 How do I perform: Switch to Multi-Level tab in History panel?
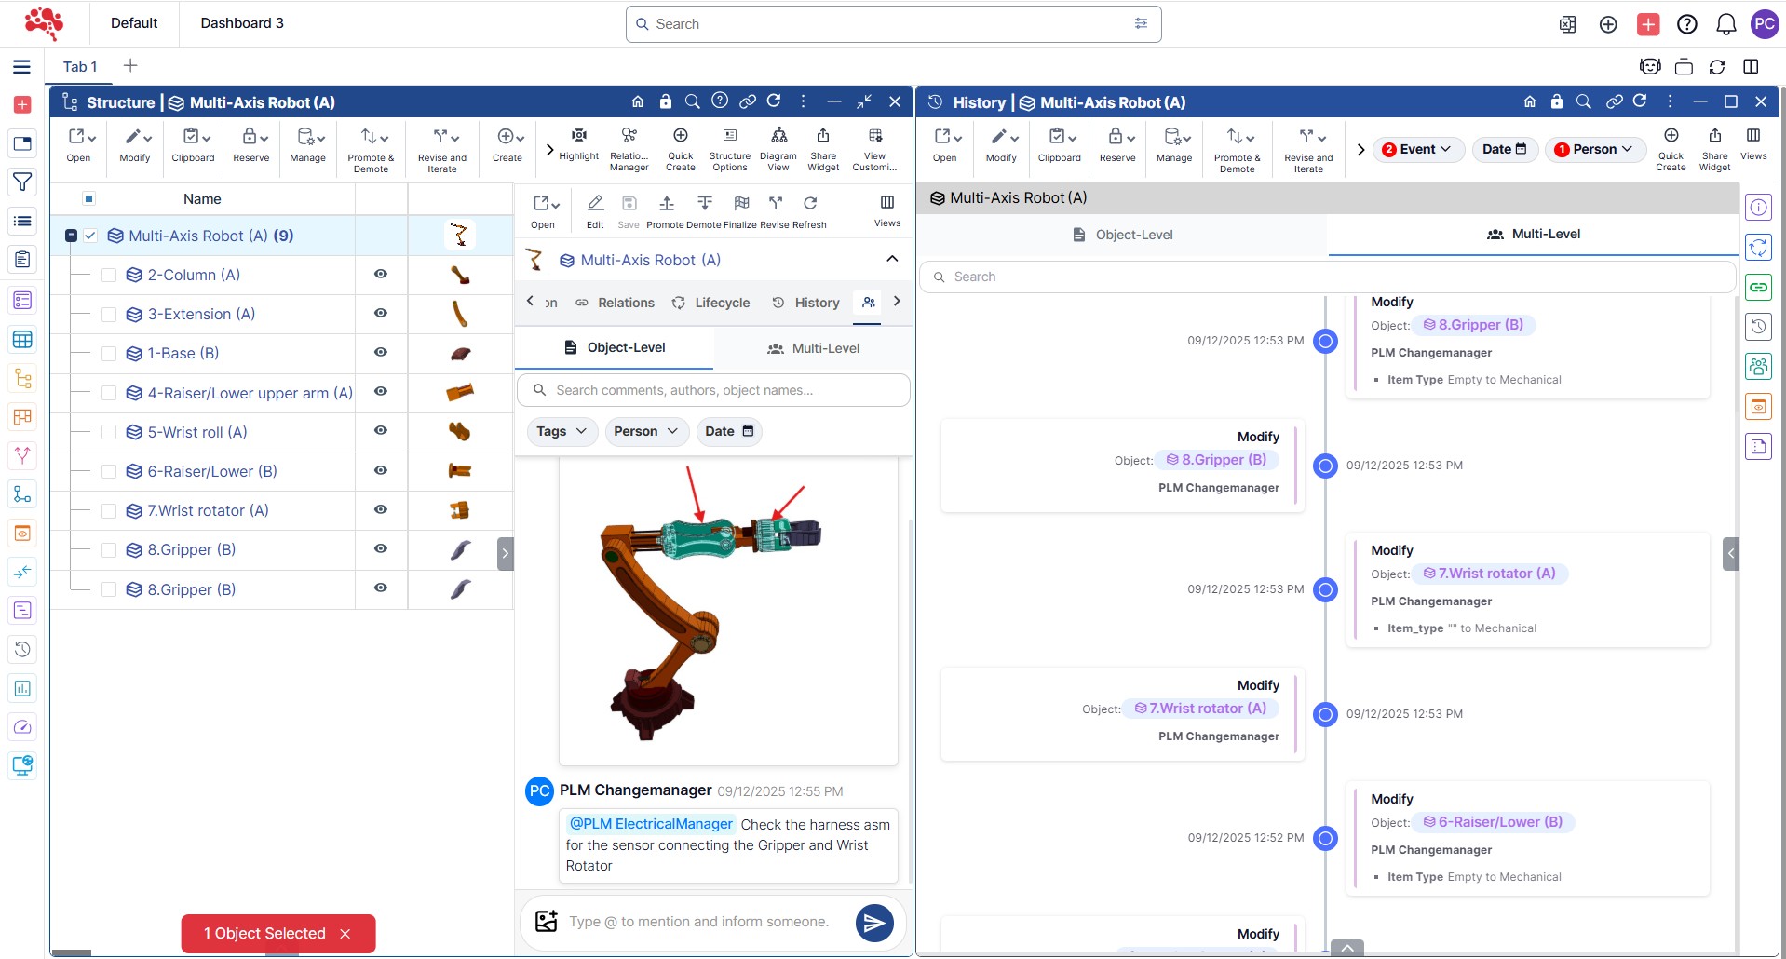pyautogui.click(x=1533, y=235)
